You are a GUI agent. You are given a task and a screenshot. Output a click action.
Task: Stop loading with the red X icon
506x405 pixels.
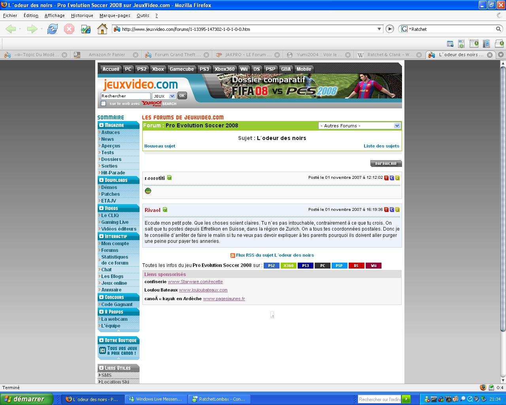[69, 29]
